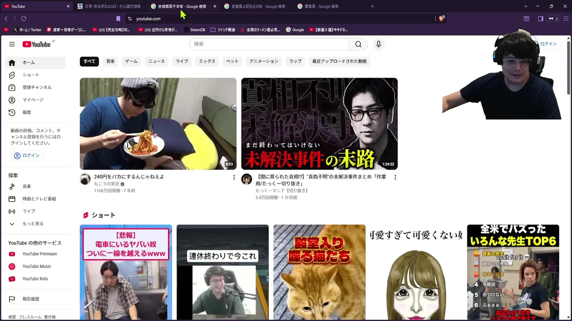Select the ニュース filter chip
Image resolution: width=572 pixels, height=321 pixels.
(156, 61)
